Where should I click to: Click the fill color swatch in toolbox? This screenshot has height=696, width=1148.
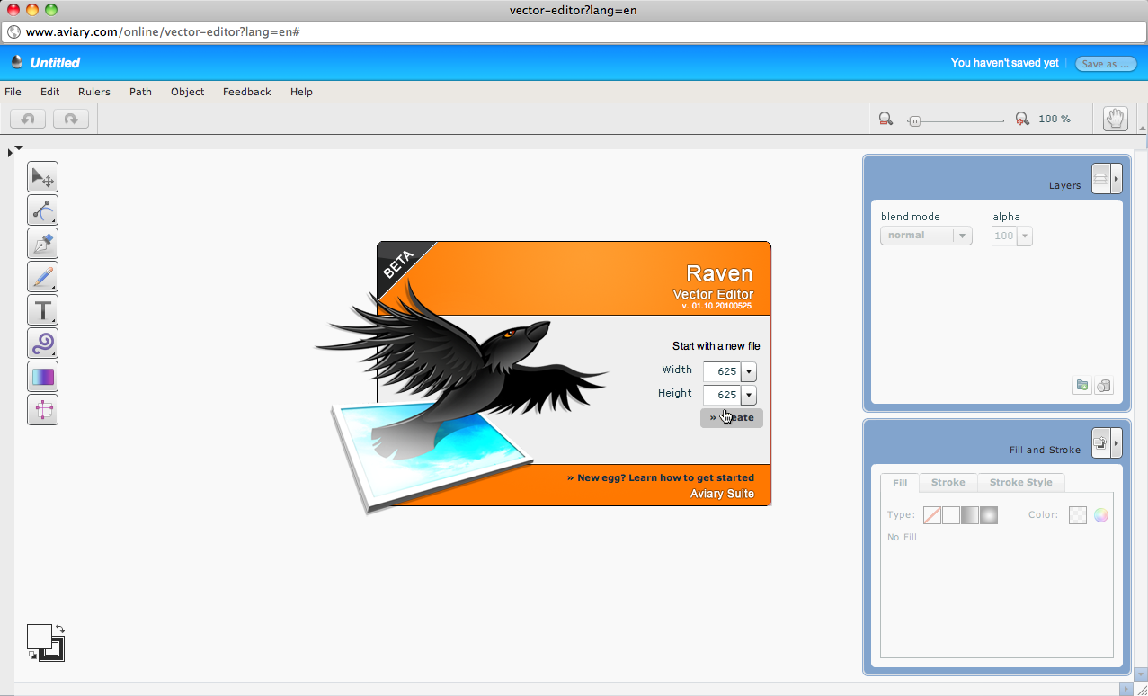point(39,637)
